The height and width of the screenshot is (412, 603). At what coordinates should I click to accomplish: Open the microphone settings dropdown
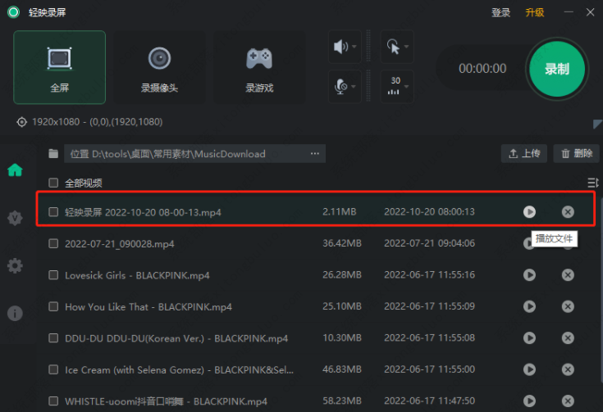[345, 86]
